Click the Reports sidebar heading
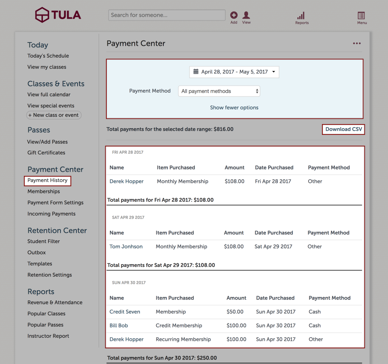 click(x=41, y=292)
